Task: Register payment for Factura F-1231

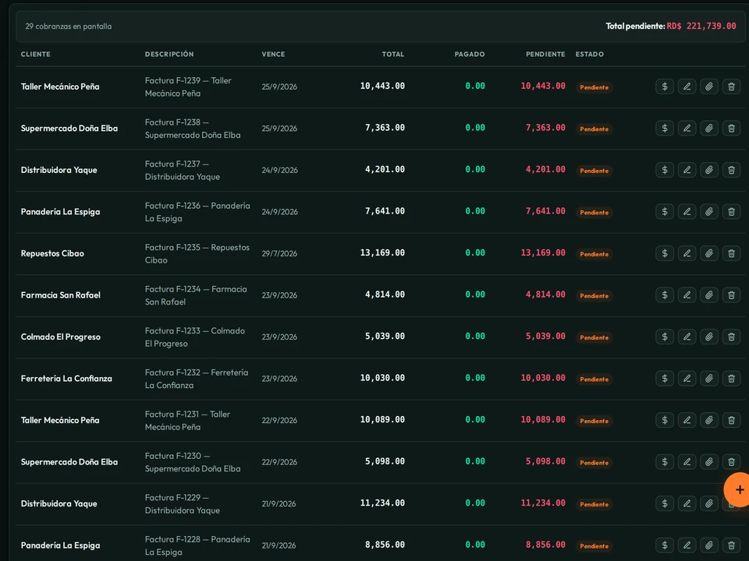Action: pos(665,420)
